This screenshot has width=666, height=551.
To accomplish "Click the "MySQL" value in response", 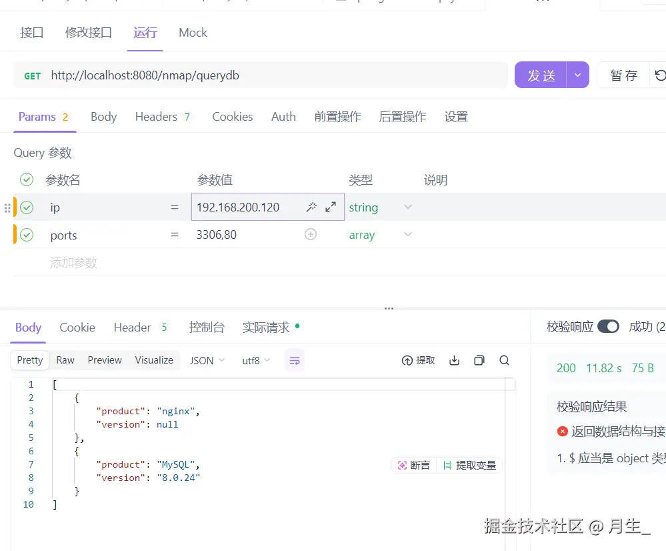I will click(x=175, y=465).
